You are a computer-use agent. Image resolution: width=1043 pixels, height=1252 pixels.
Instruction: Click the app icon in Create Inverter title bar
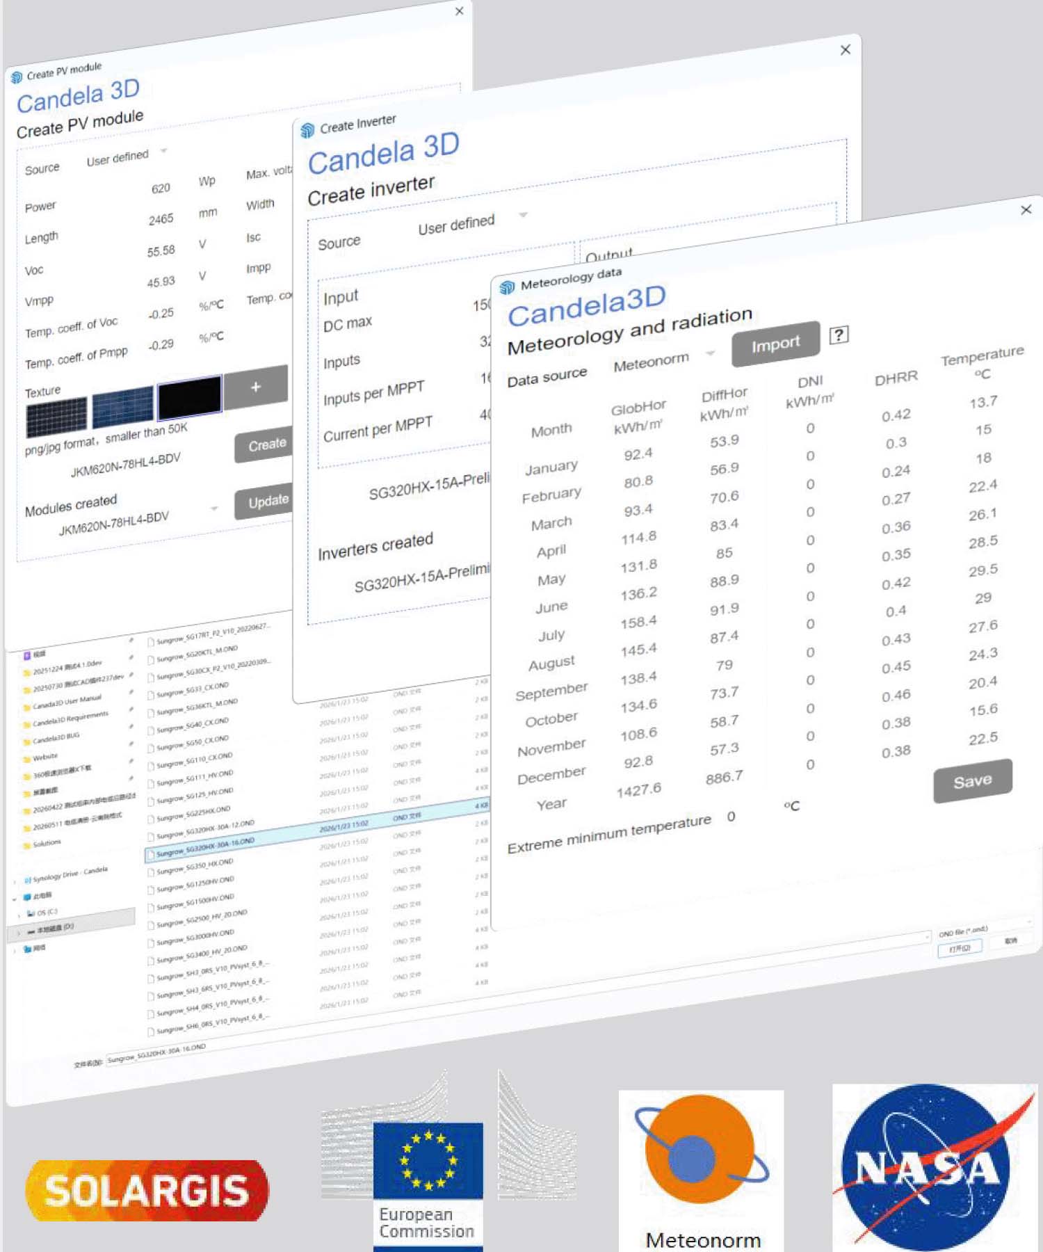point(307,130)
